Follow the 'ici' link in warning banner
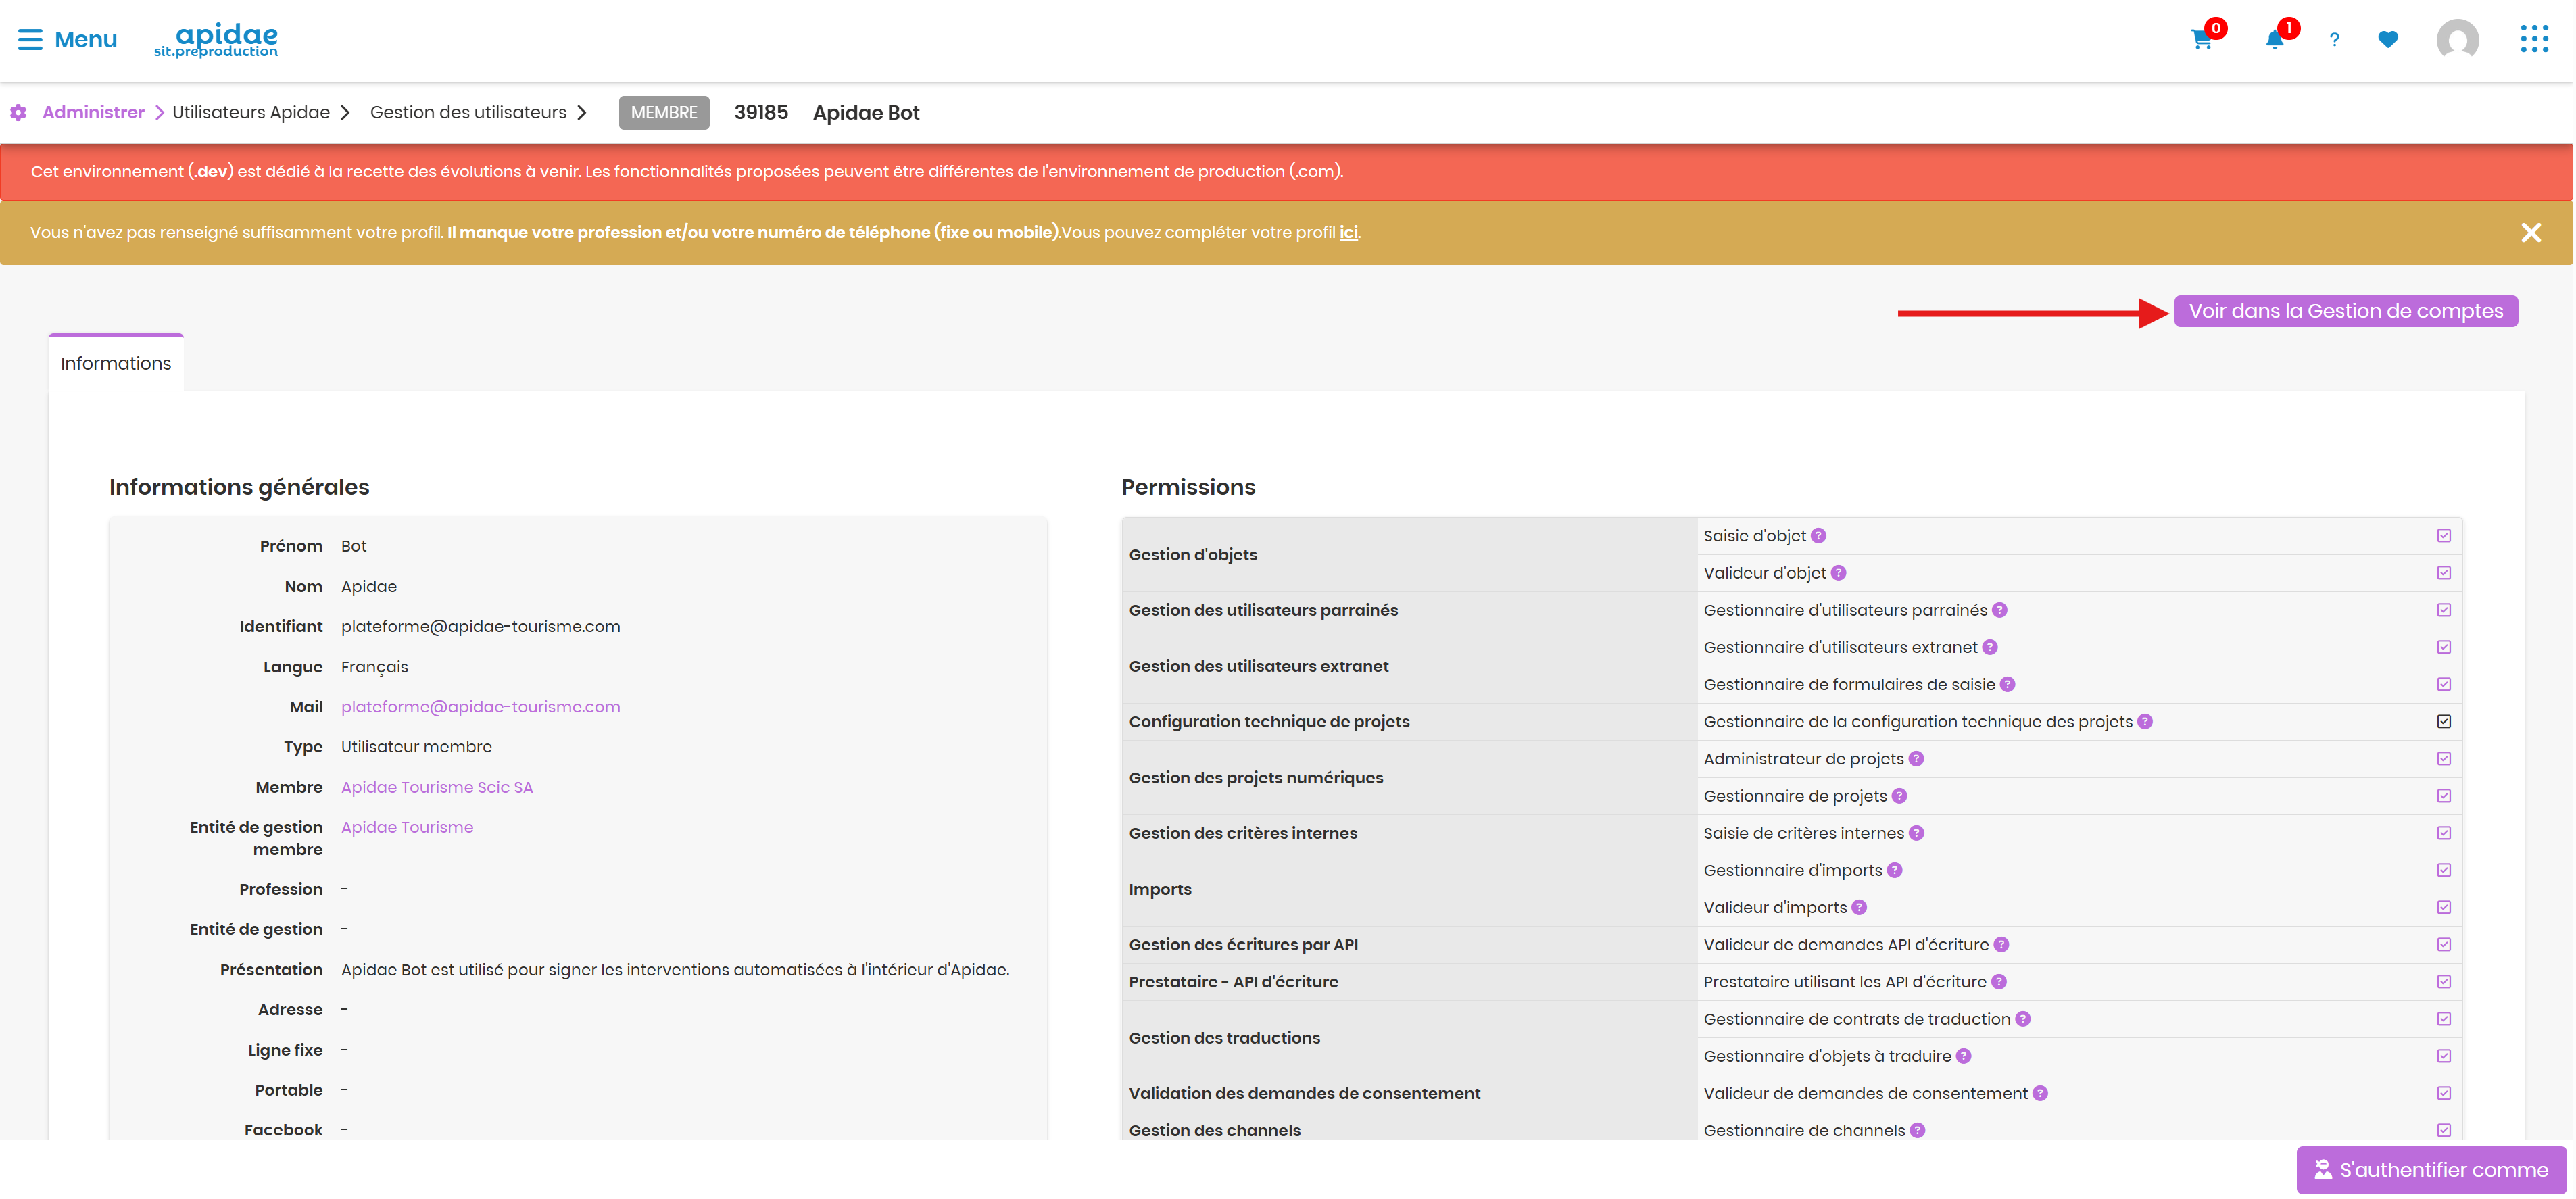The image size is (2576, 1199). [1348, 232]
